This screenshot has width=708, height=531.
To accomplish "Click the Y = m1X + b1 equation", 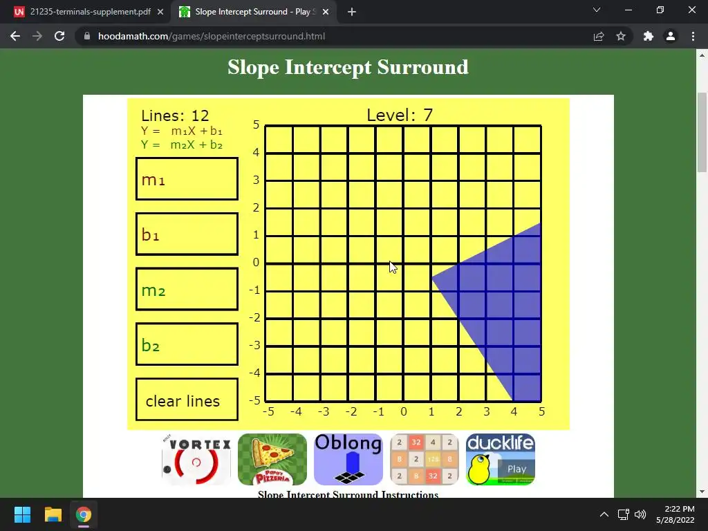I will (x=182, y=131).
